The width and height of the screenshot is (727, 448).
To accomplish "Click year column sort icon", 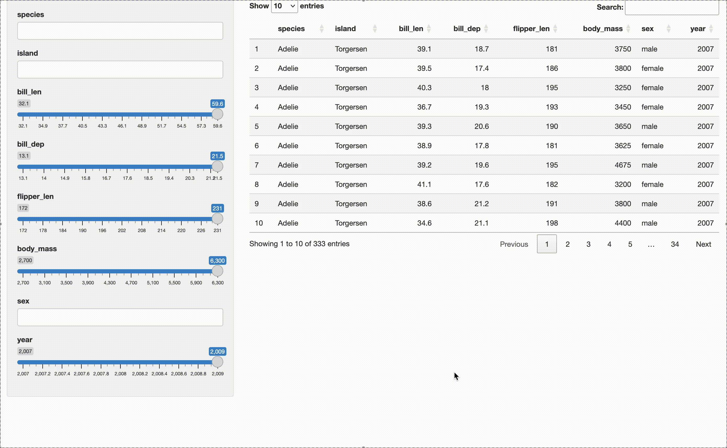I will pyautogui.click(x=711, y=29).
